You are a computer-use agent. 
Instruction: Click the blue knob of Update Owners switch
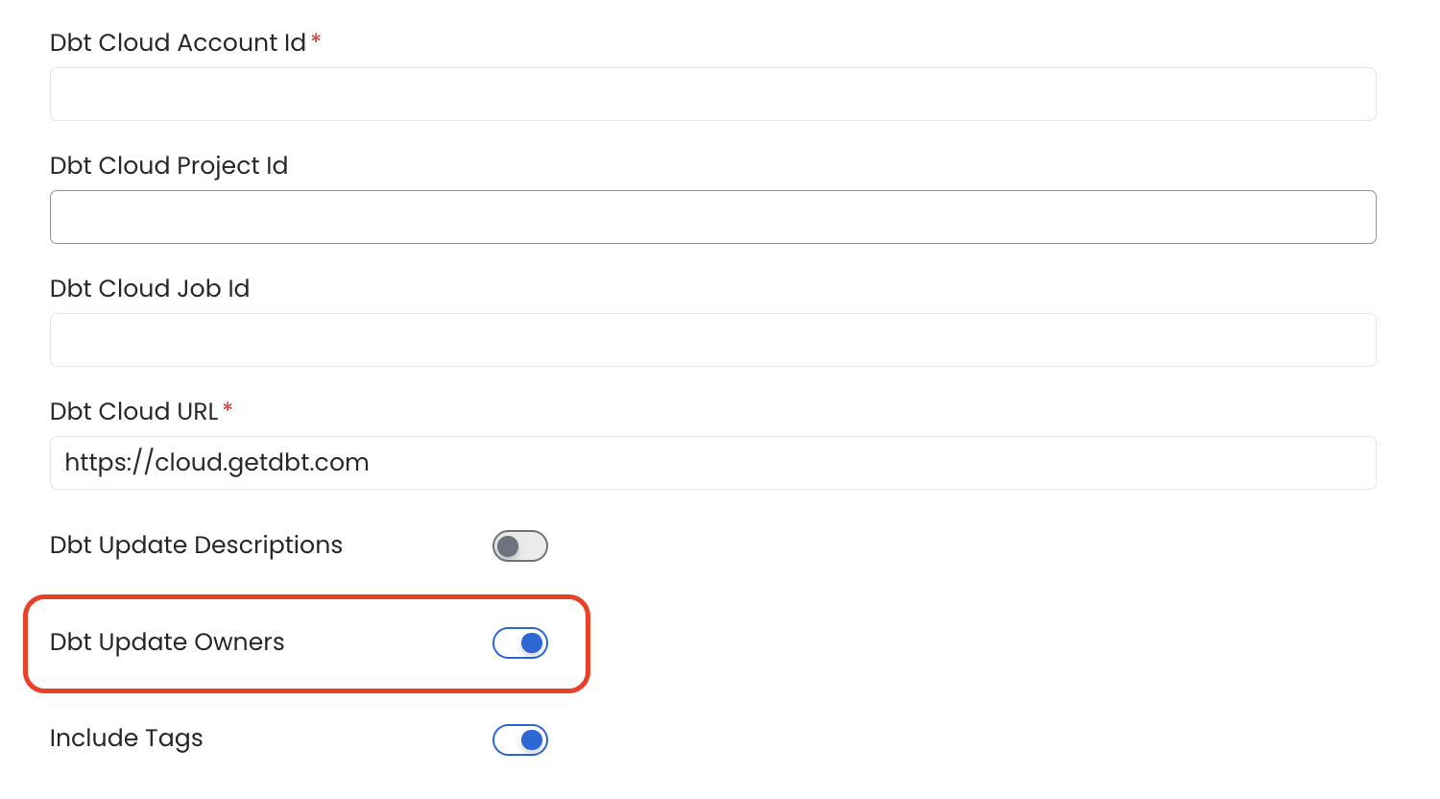click(532, 643)
